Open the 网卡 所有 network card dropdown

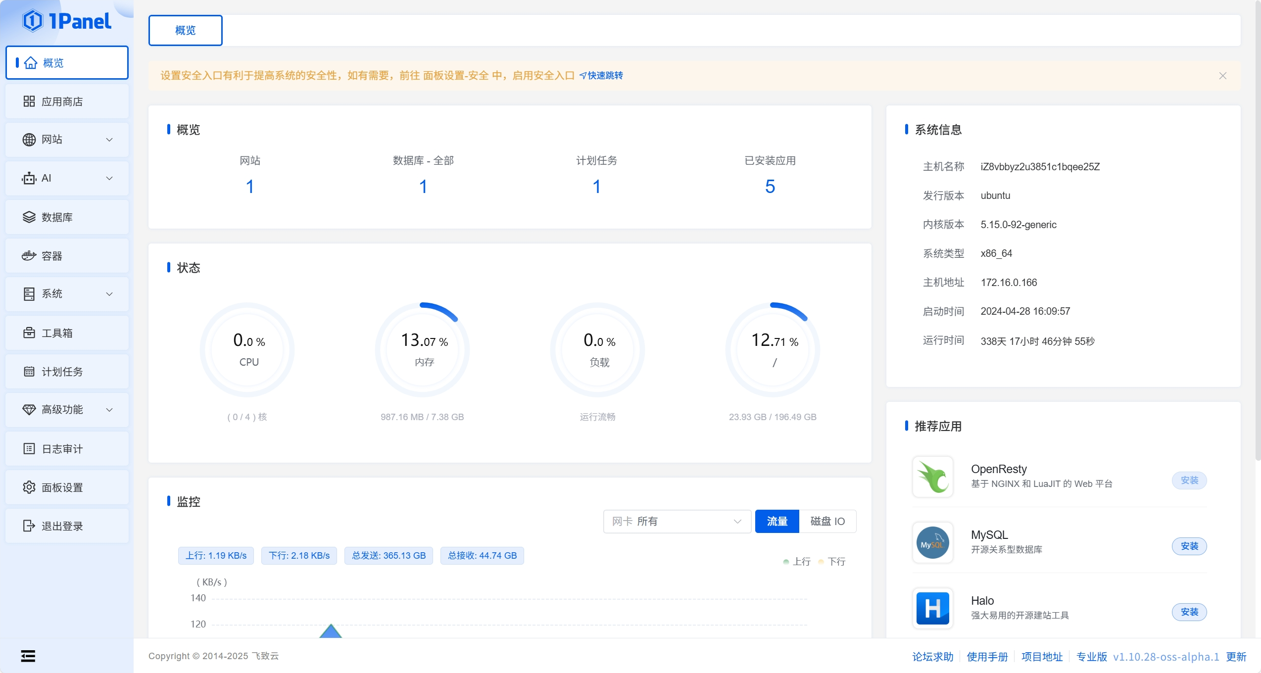pyautogui.click(x=677, y=521)
